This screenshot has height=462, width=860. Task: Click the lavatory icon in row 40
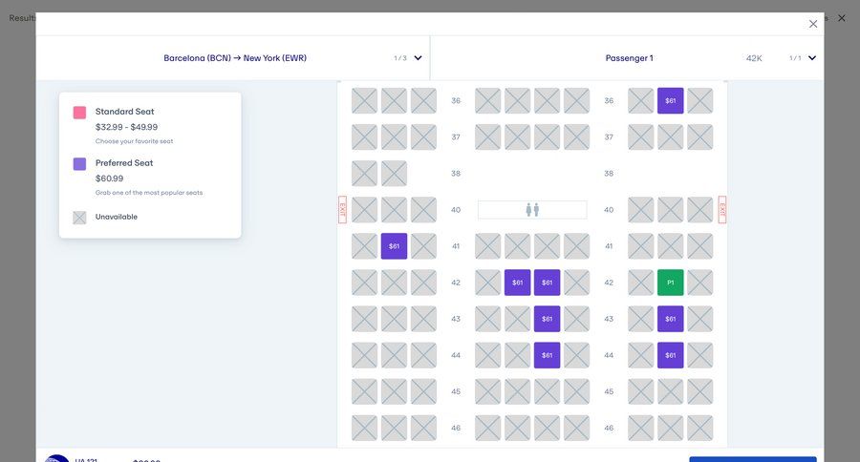[x=532, y=210]
